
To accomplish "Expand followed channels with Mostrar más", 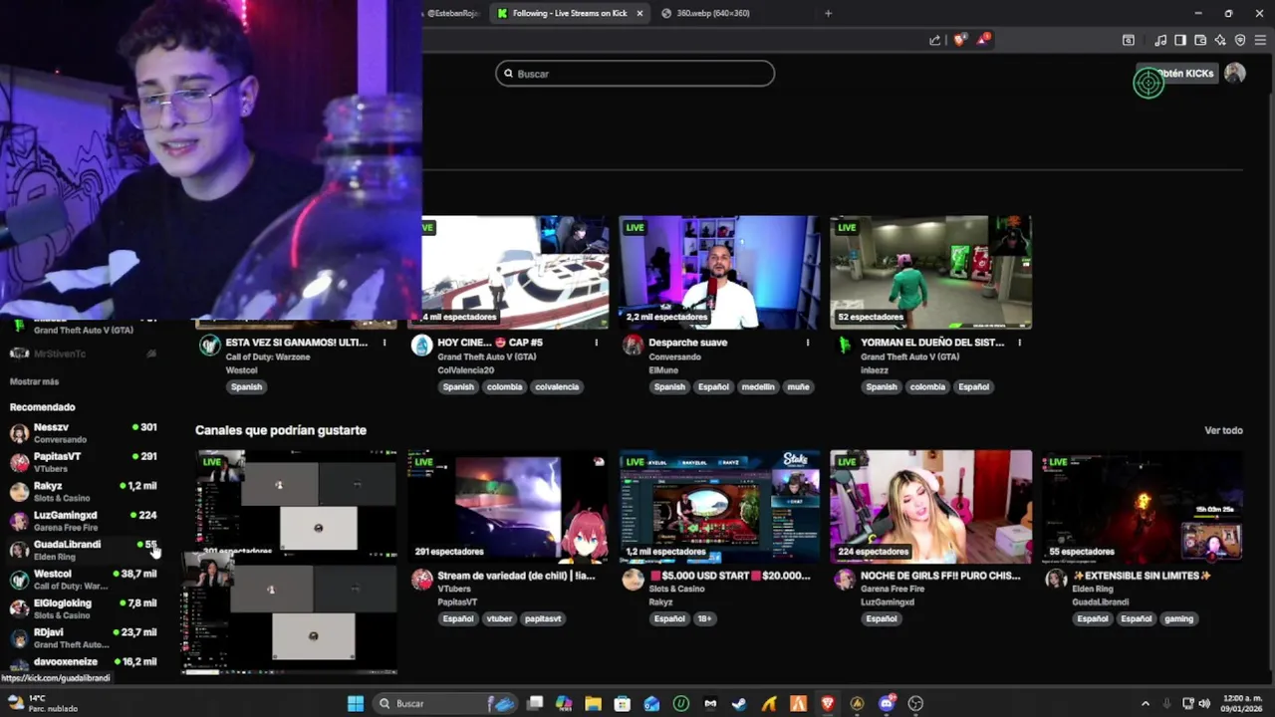I will tap(34, 381).
